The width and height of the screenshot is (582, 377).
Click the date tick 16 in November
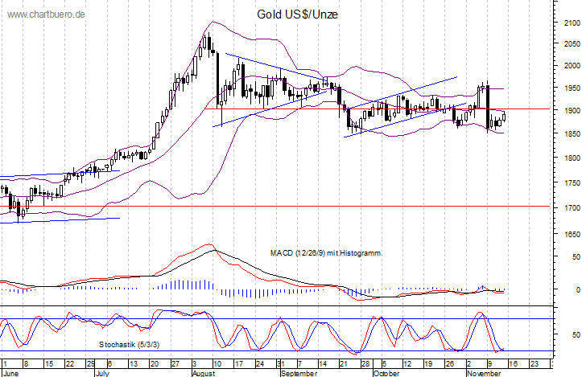point(513,364)
